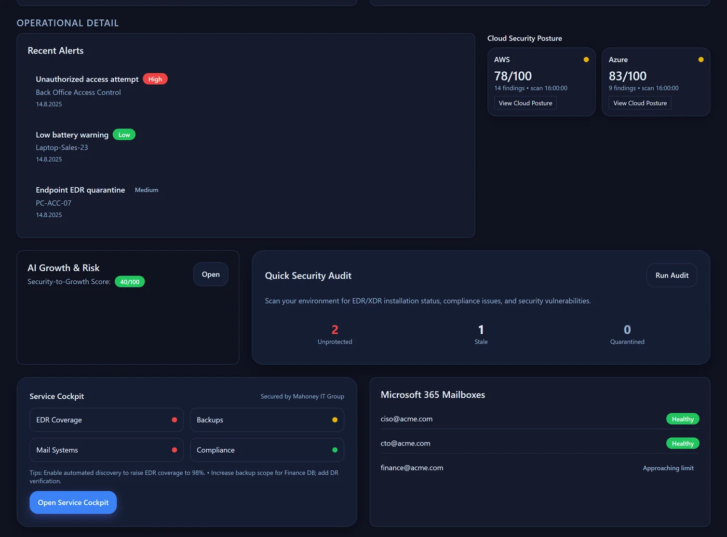Viewport: 727px width, 537px height.
Task: Click the High severity badge on access alert
Action: coord(155,78)
